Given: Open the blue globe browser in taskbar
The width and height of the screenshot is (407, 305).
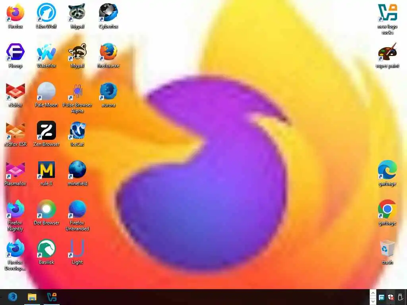Looking at the screenshot, I should [x=12, y=297].
